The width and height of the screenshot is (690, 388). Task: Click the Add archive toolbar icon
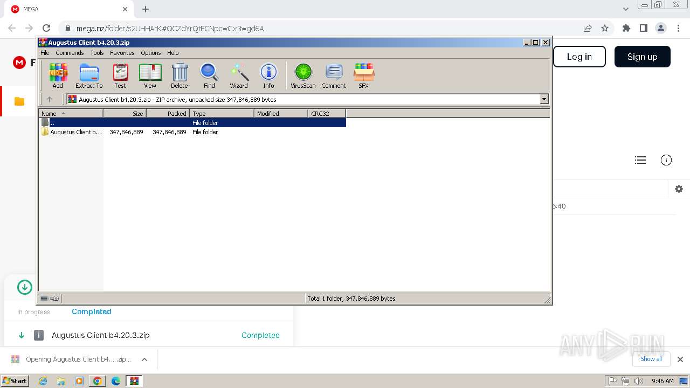(x=58, y=75)
